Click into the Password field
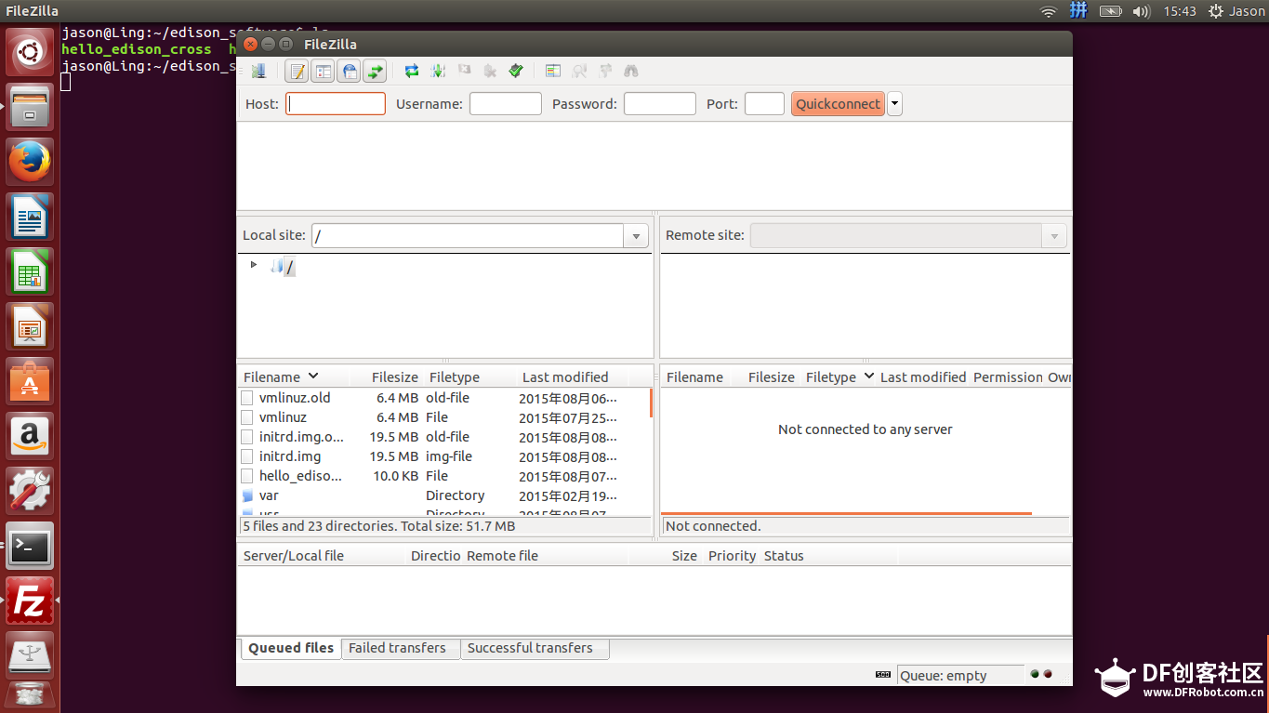Viewport: 1269px width, 713px height. (x=660, y=104)
